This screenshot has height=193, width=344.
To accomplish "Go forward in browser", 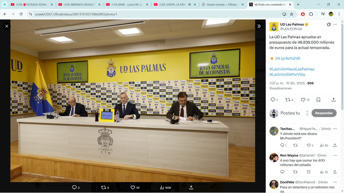I will [13, 14].
